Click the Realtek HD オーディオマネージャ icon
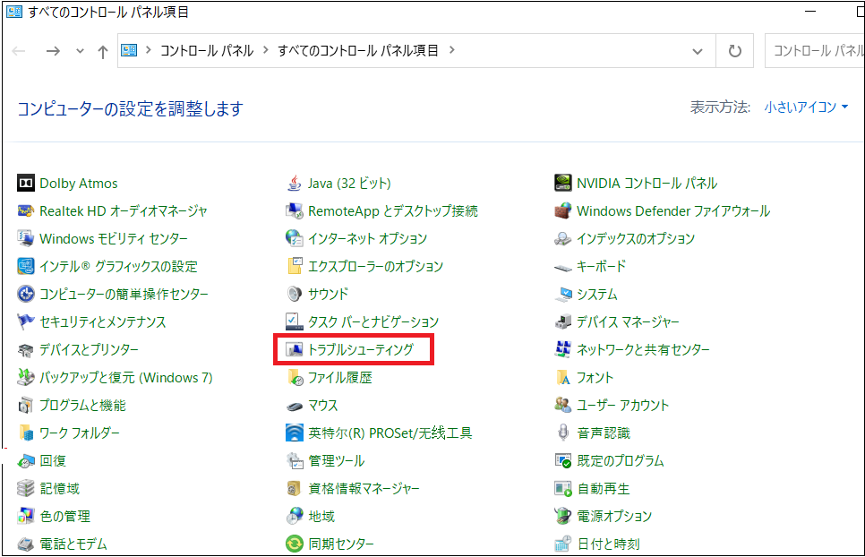The image size is (865, 557). point(25,210)
